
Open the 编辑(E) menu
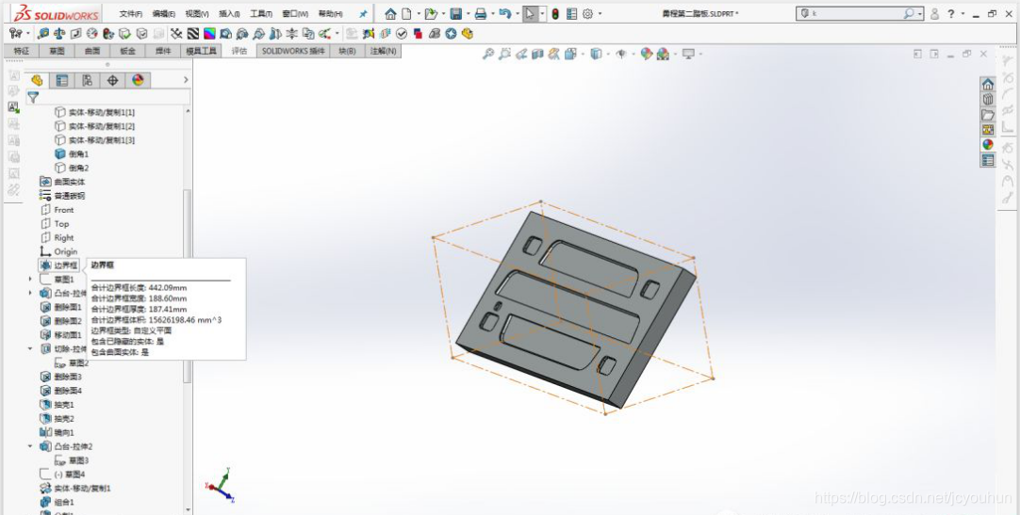tap(163, 13)
